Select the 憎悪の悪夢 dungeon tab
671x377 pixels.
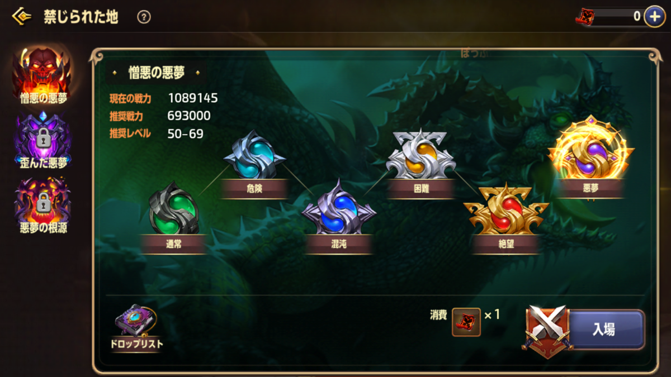click(43, 75)
